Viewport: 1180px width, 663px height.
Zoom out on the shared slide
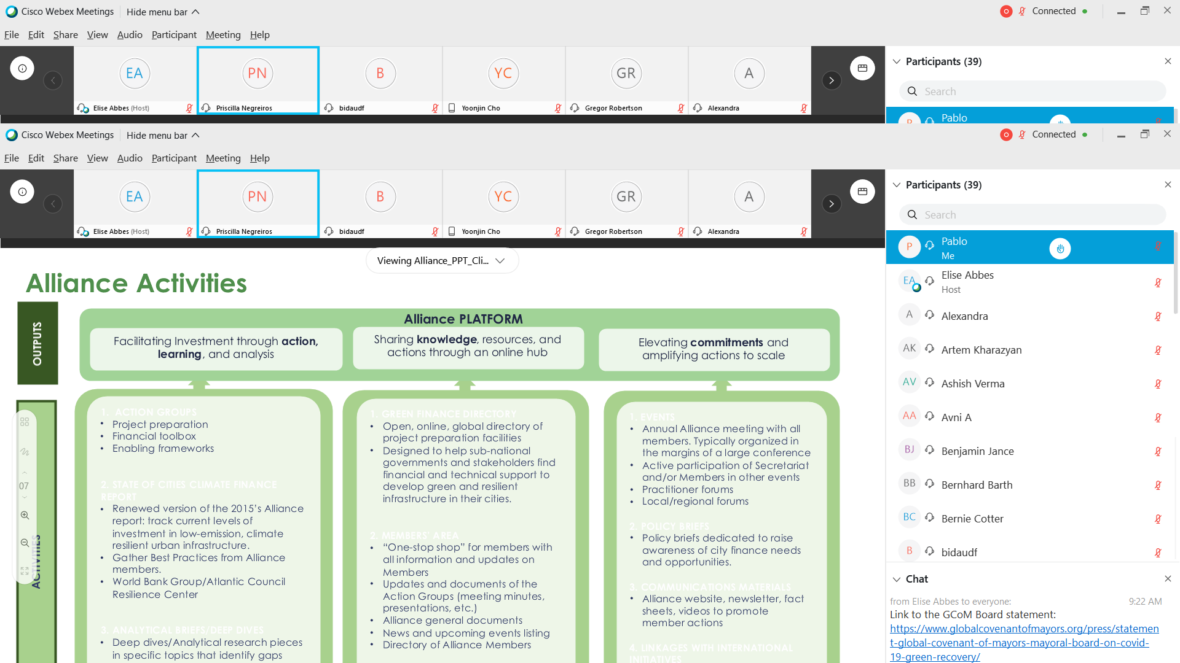[25, 543]
